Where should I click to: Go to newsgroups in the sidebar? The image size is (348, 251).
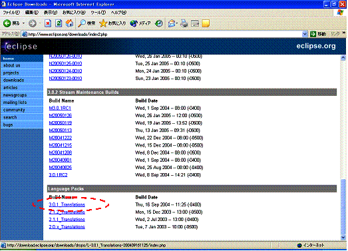pyautogui.click(x=22, y=95)
